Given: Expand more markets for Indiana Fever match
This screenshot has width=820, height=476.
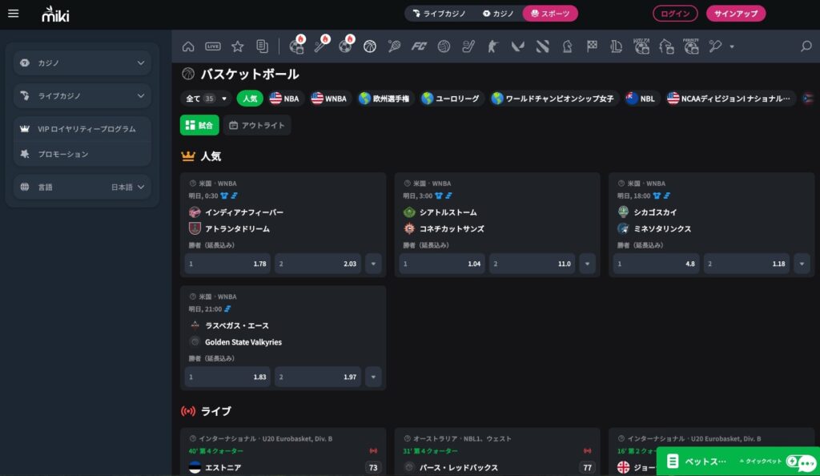Looking at the screenshot, I should (x=373, y=264).
